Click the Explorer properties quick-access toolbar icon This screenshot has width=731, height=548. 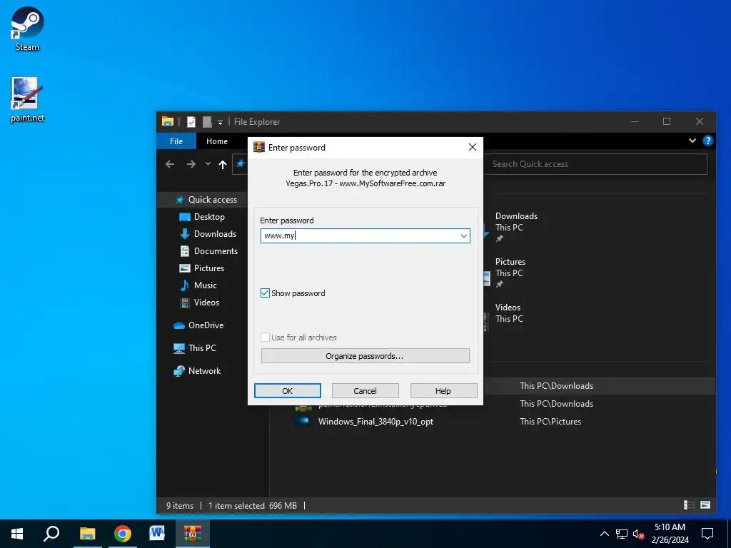tap(191, 122)
